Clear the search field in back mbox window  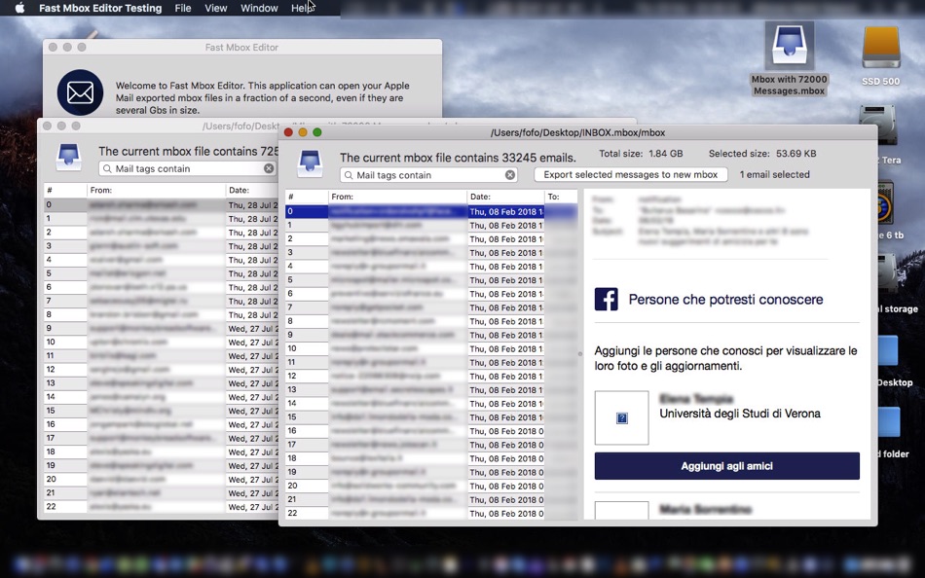pos(269,168)
